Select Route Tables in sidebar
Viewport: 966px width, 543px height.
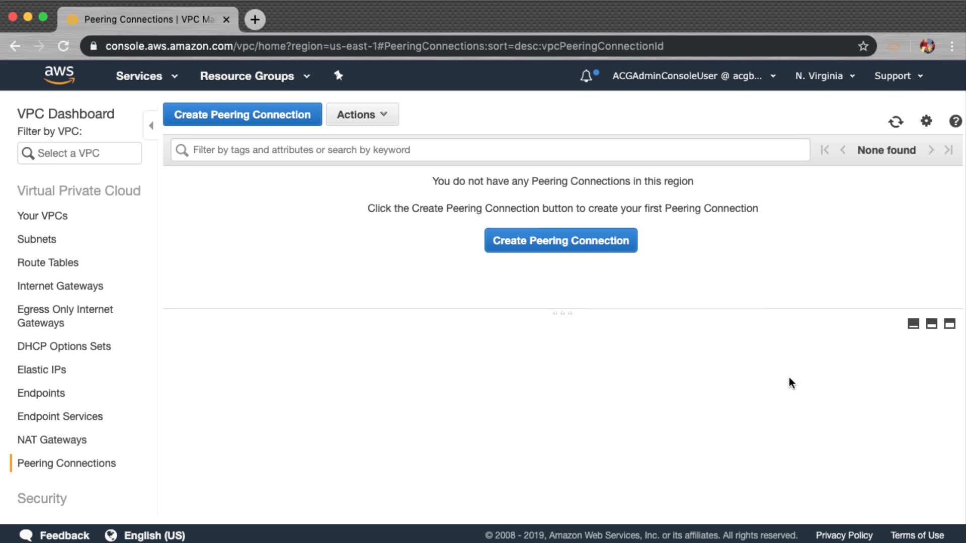pyautogui.click(x=48, y=262)
